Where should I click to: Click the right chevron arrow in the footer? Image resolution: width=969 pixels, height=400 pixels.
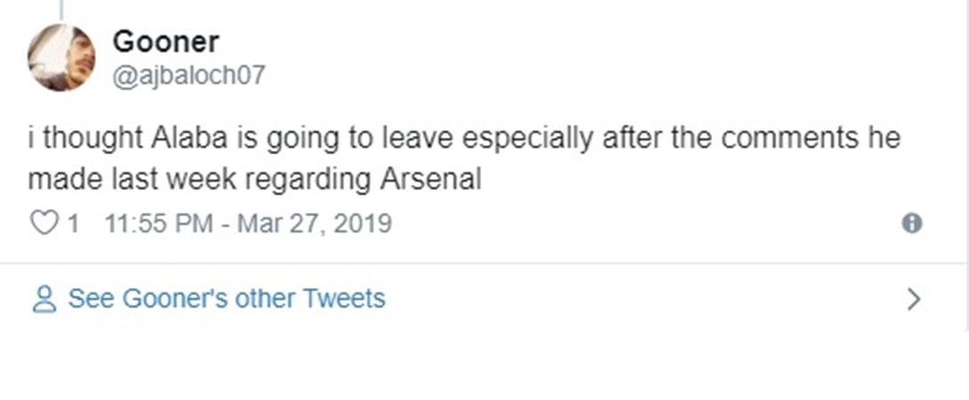913,299
